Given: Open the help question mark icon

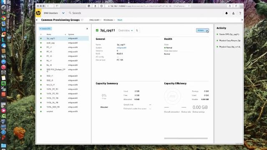Looking at the screenshot, I should point(240,13).
